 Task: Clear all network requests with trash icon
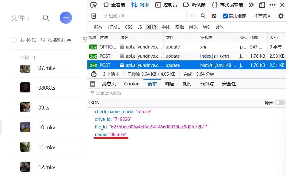tap(93, 16)
